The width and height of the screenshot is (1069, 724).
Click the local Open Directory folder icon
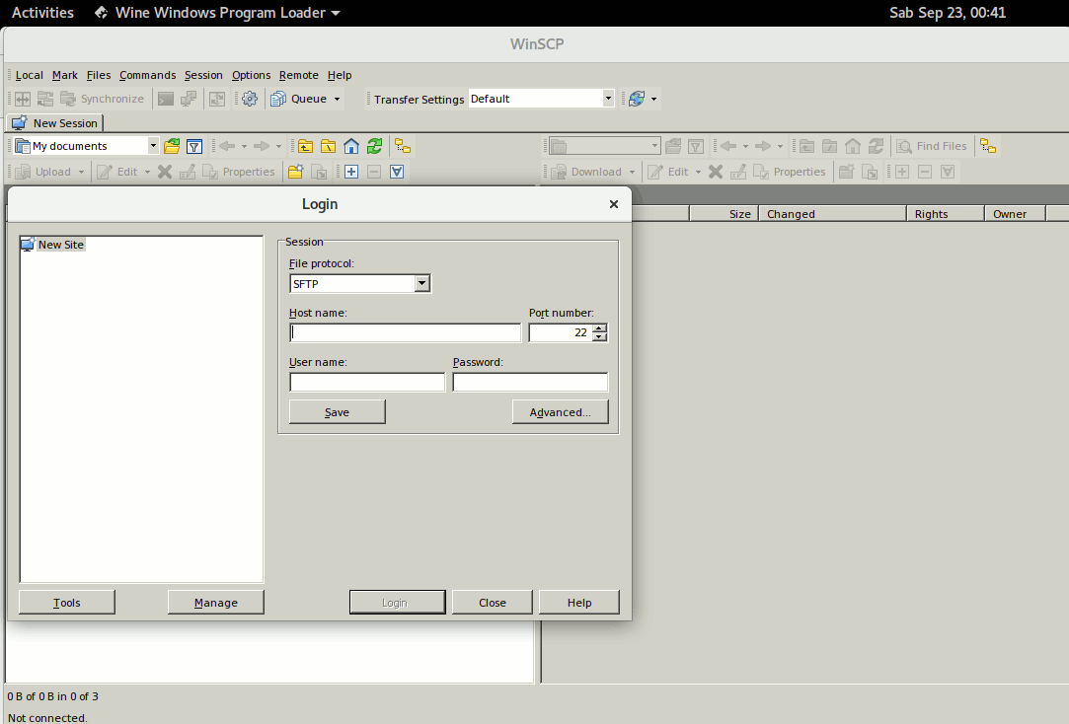(x=172, y=146)
